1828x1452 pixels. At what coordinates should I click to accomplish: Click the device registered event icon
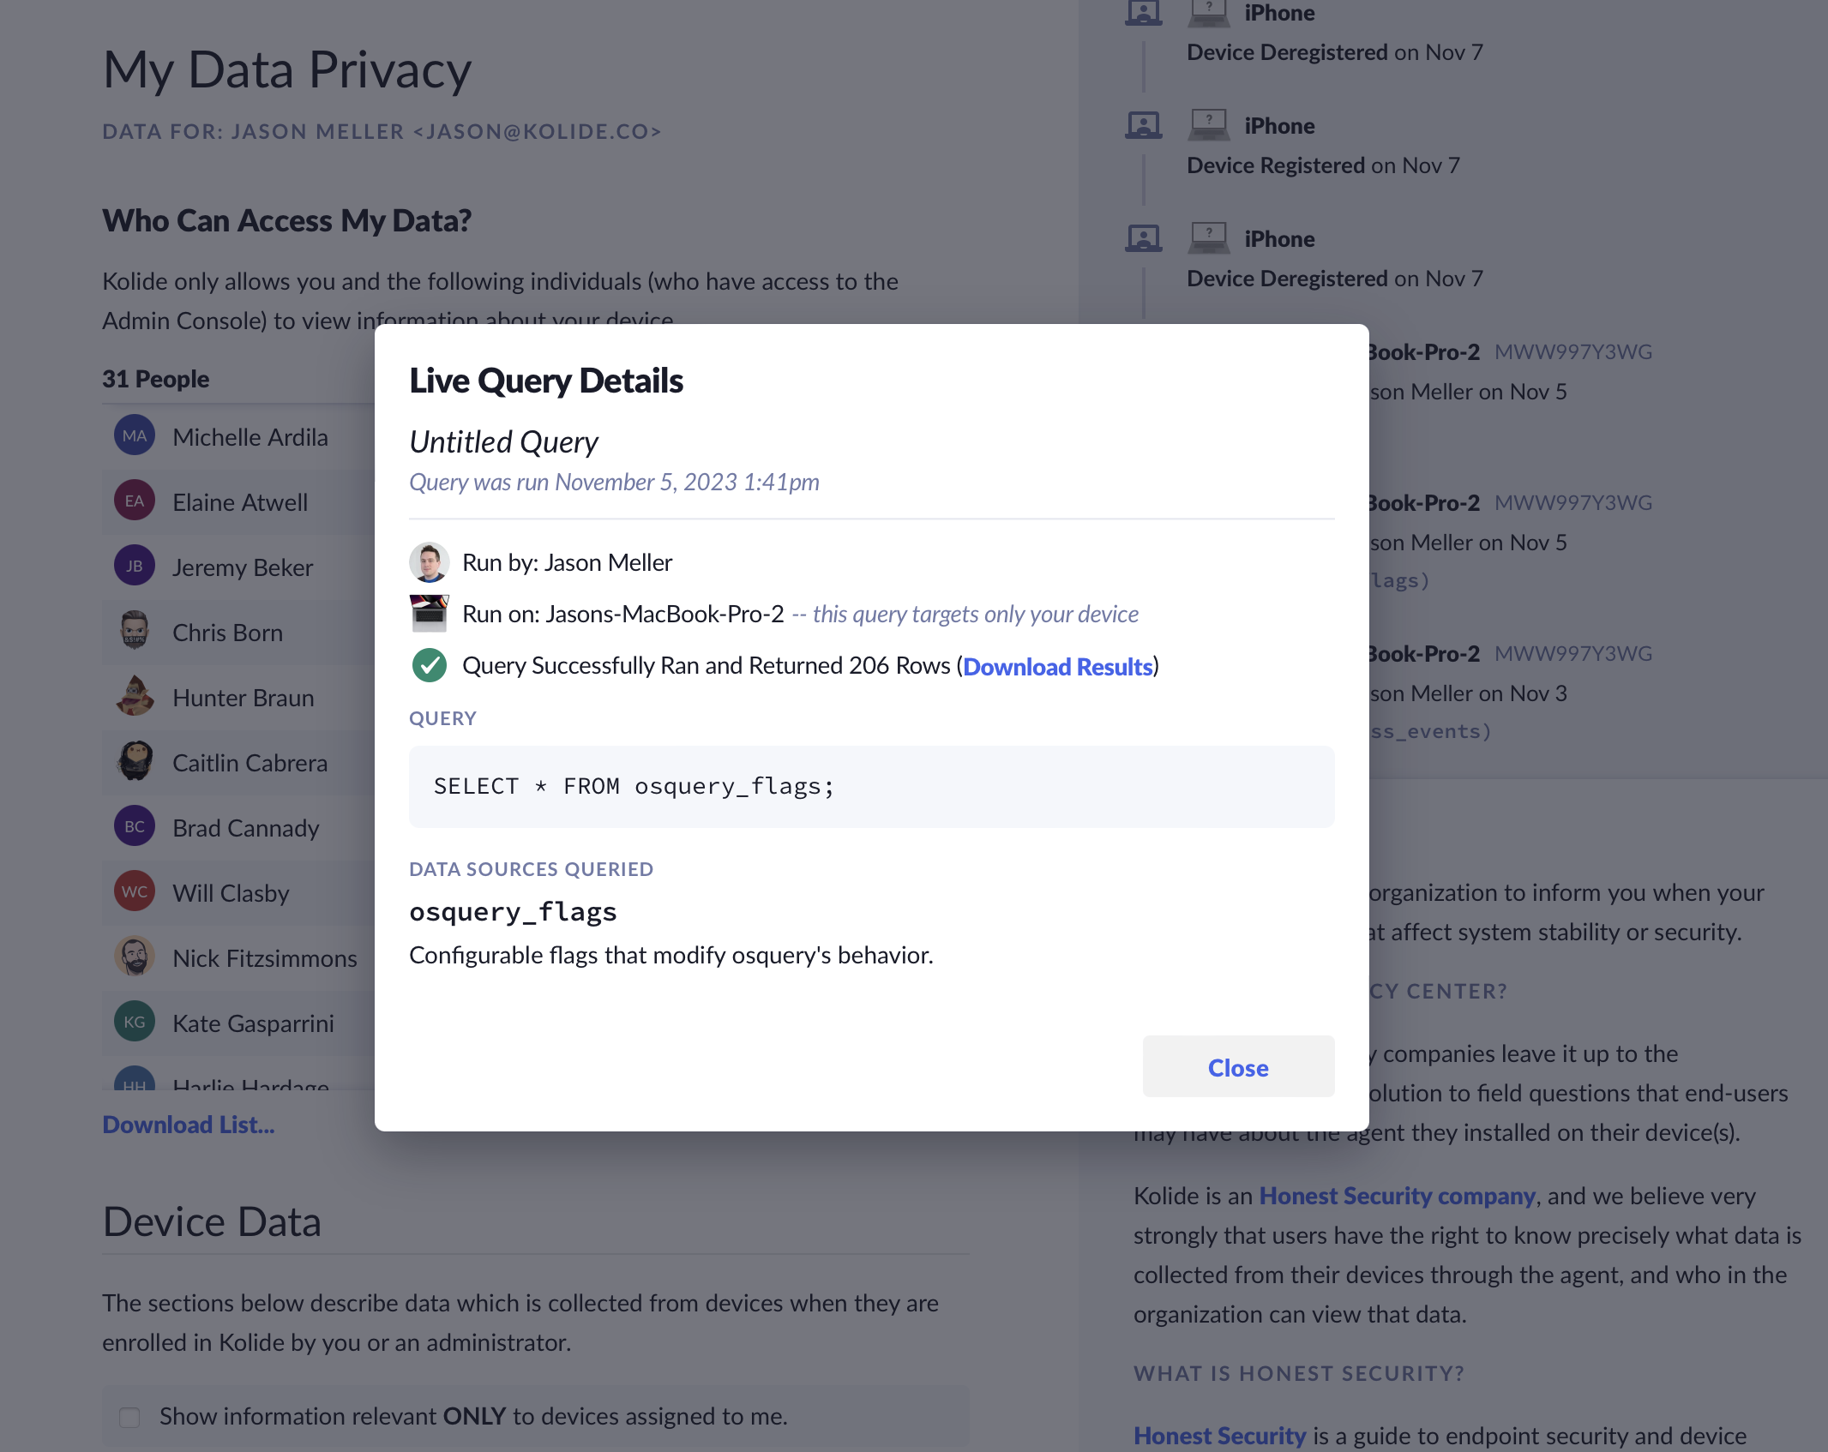tap(1143, 126)
